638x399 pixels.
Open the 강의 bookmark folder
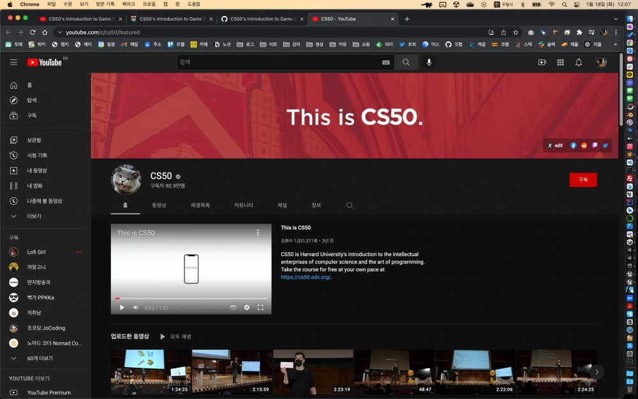(292, 45)
